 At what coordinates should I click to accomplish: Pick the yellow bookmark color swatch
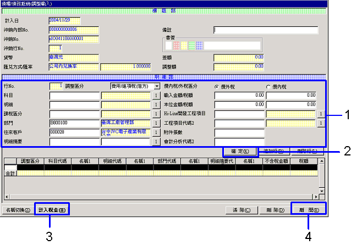(x=184, y=46)
